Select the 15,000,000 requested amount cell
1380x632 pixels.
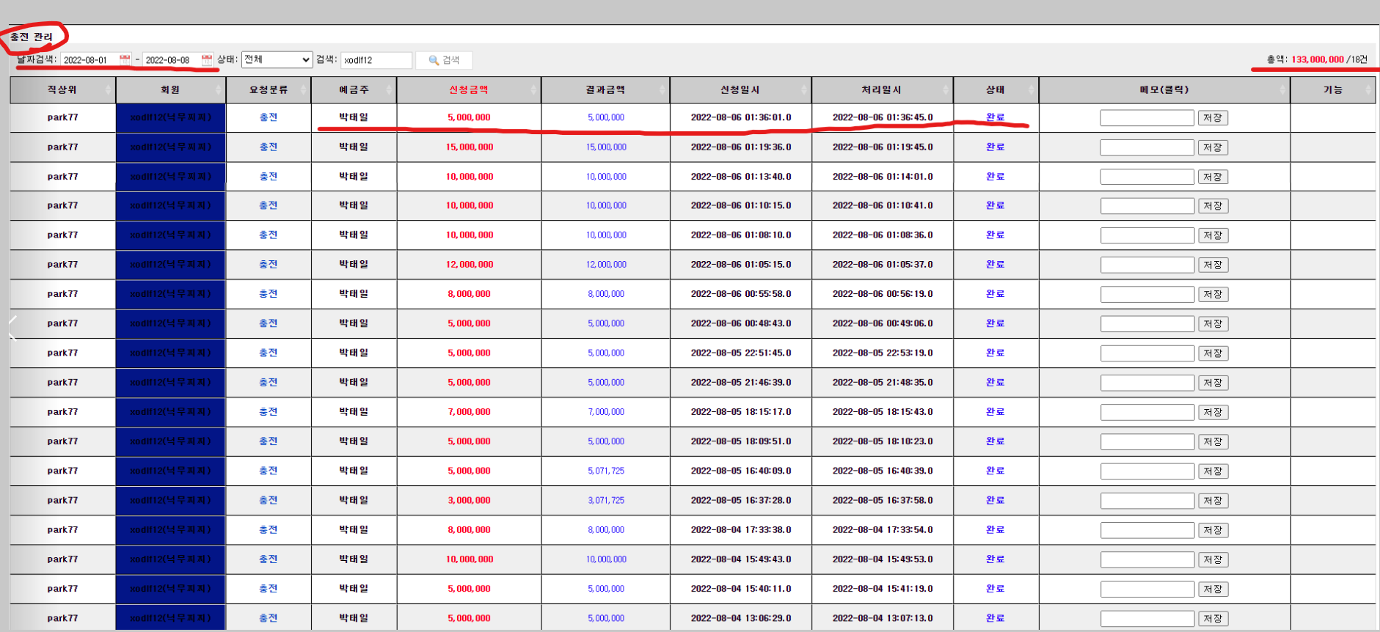click(470, 147)
